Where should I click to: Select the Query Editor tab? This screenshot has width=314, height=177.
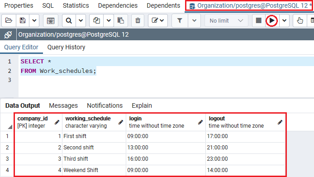pos(21,47)
